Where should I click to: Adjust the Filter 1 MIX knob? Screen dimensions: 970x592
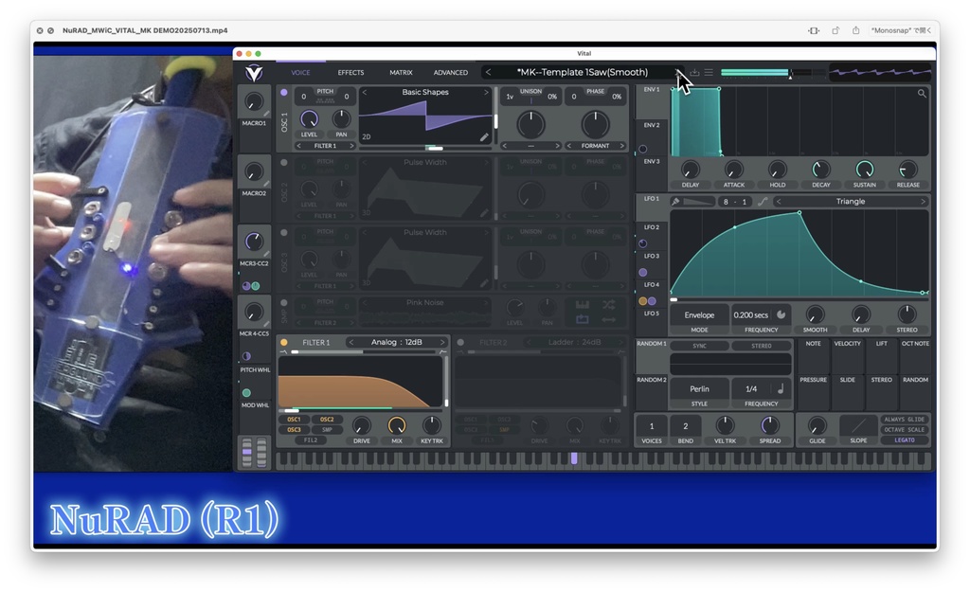point(397,425)
